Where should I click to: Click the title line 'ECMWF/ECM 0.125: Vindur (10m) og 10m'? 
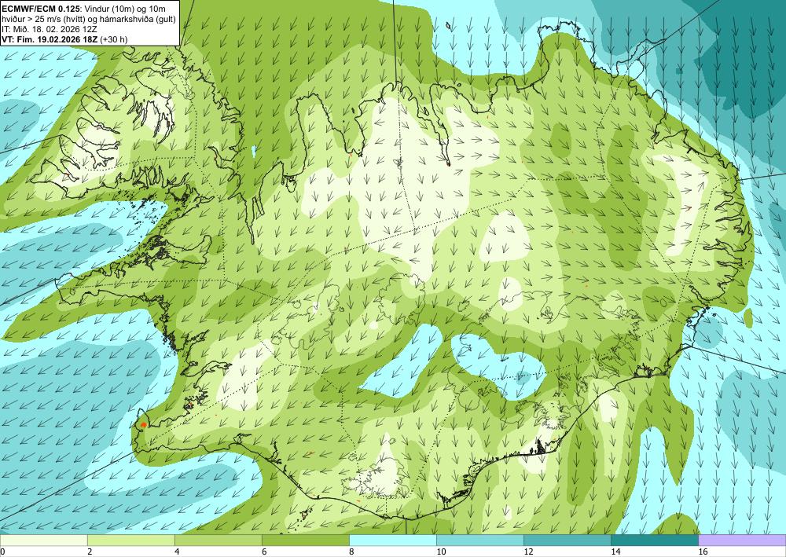[84, 9]
